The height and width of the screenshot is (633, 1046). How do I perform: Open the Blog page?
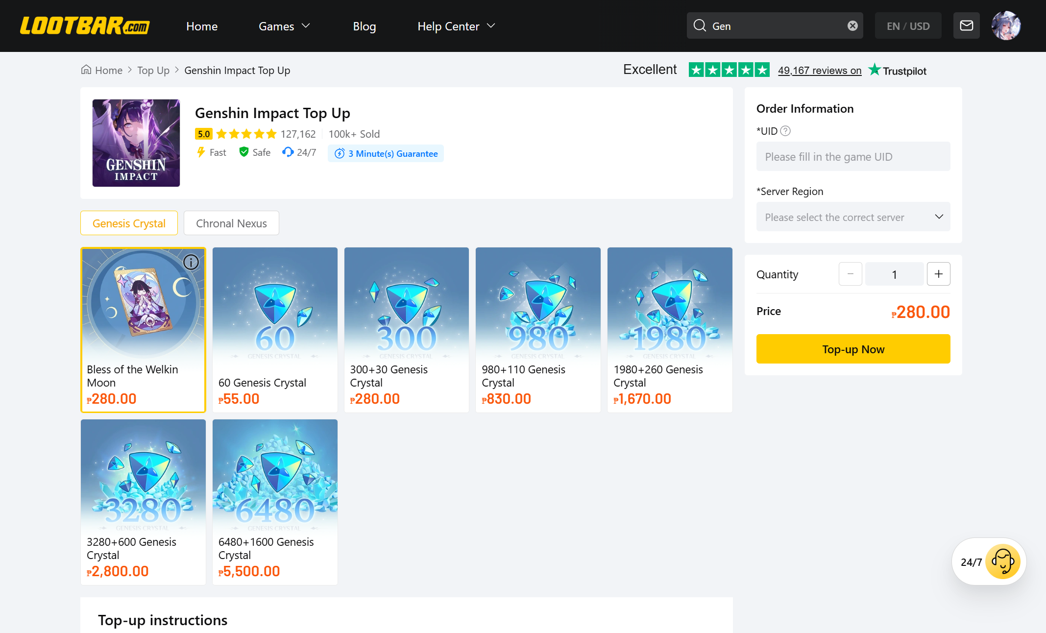point(365,26)
